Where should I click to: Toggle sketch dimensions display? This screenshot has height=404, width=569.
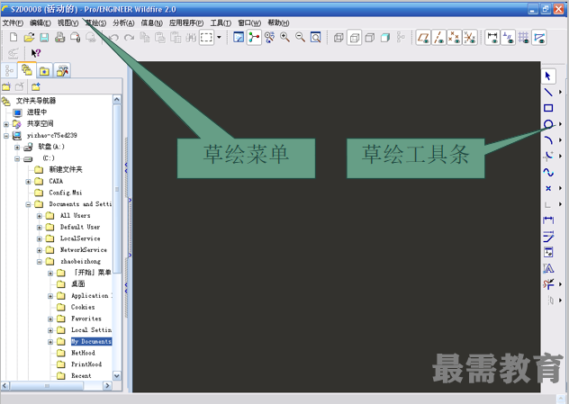(492, 38)
